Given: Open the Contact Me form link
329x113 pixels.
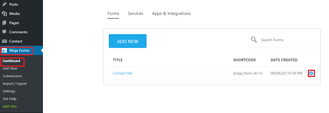Looking at the screenshot, I should click(x=123, y=73).
